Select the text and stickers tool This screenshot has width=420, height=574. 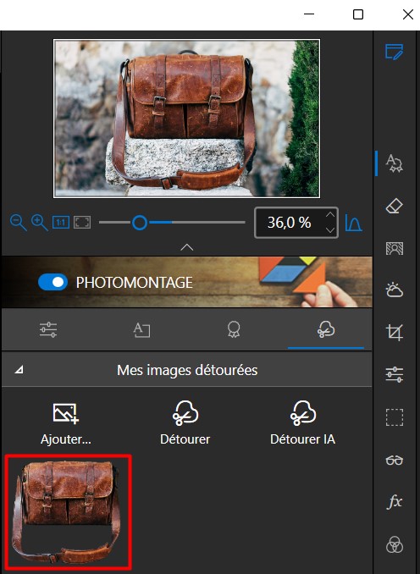[x=395, y=163]
